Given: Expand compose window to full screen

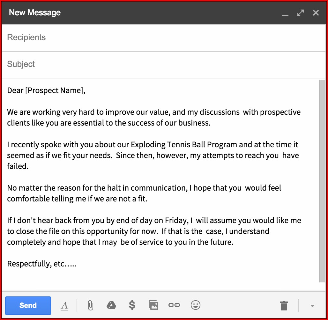Looking at the screenshot, I should point(300,13).
